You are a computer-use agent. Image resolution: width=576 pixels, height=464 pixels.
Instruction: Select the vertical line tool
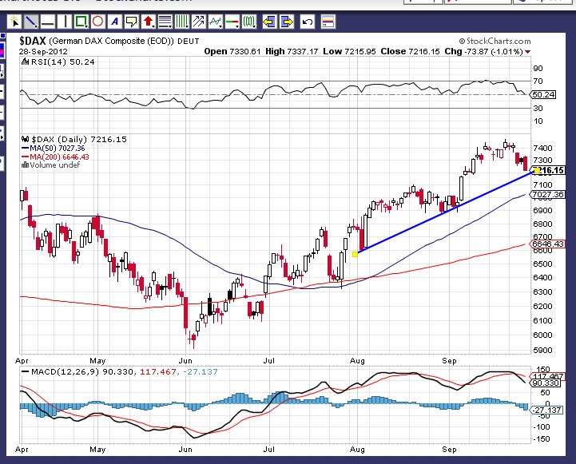(x=65, y=22)
